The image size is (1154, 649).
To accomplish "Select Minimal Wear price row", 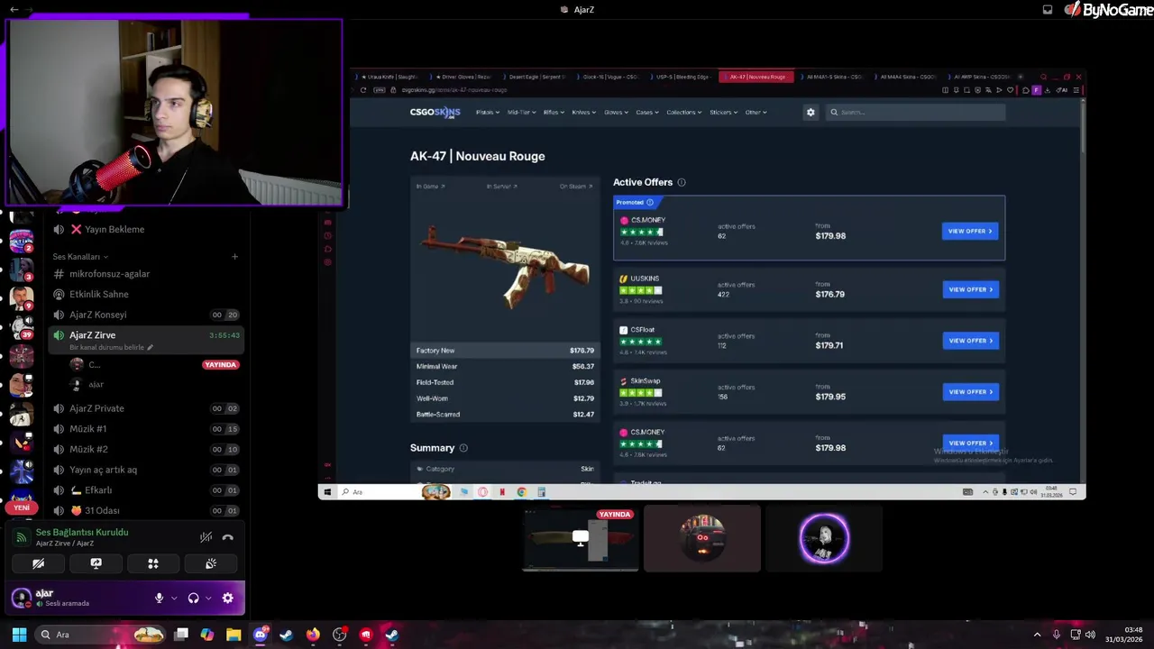I will pyautogui.click(x=505, y=367).
